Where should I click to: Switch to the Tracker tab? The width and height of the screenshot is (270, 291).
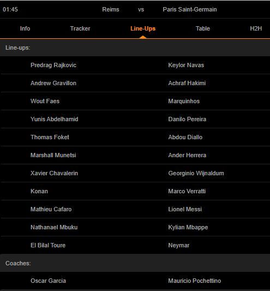pos(80,28)
